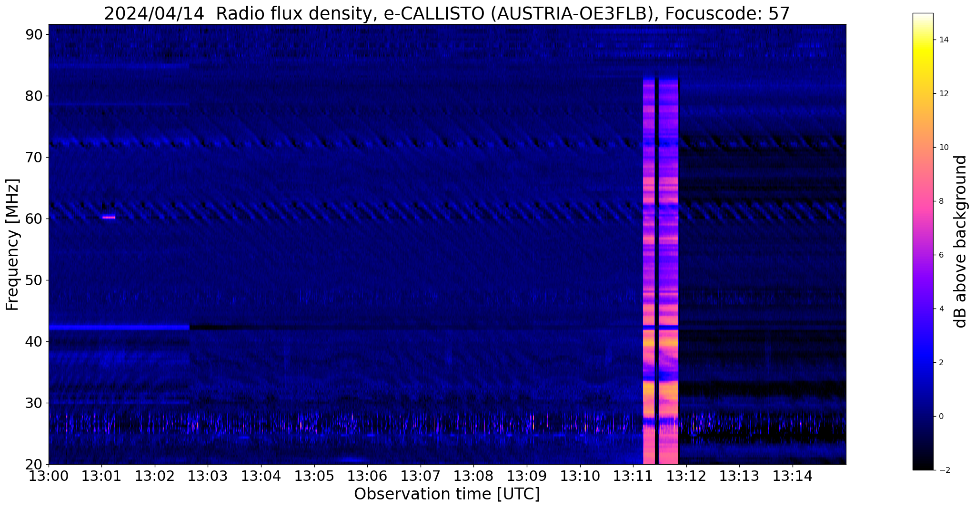Viewport: 975px width, 508px height.
Task: Click the 40 frequency axis tick label
Action: (x=34, y=341)
